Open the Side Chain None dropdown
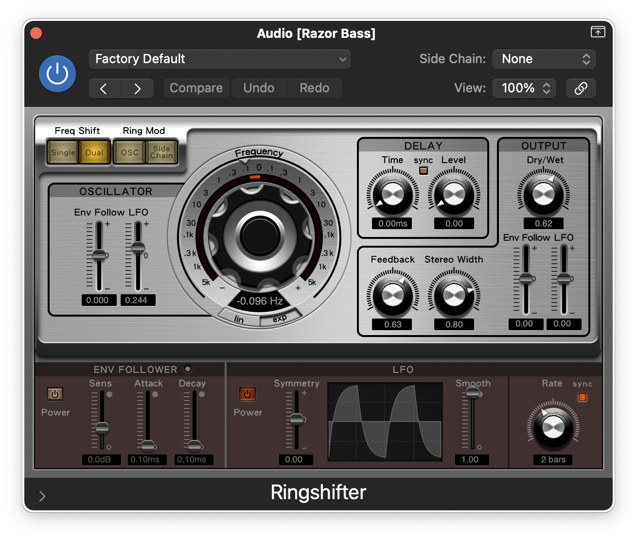 (x=544, y=59)
